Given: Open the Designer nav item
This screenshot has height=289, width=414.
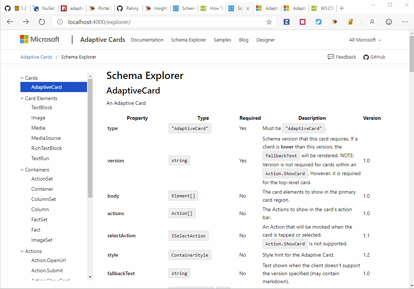Looking at the screenshot, I should coord(265,40).
